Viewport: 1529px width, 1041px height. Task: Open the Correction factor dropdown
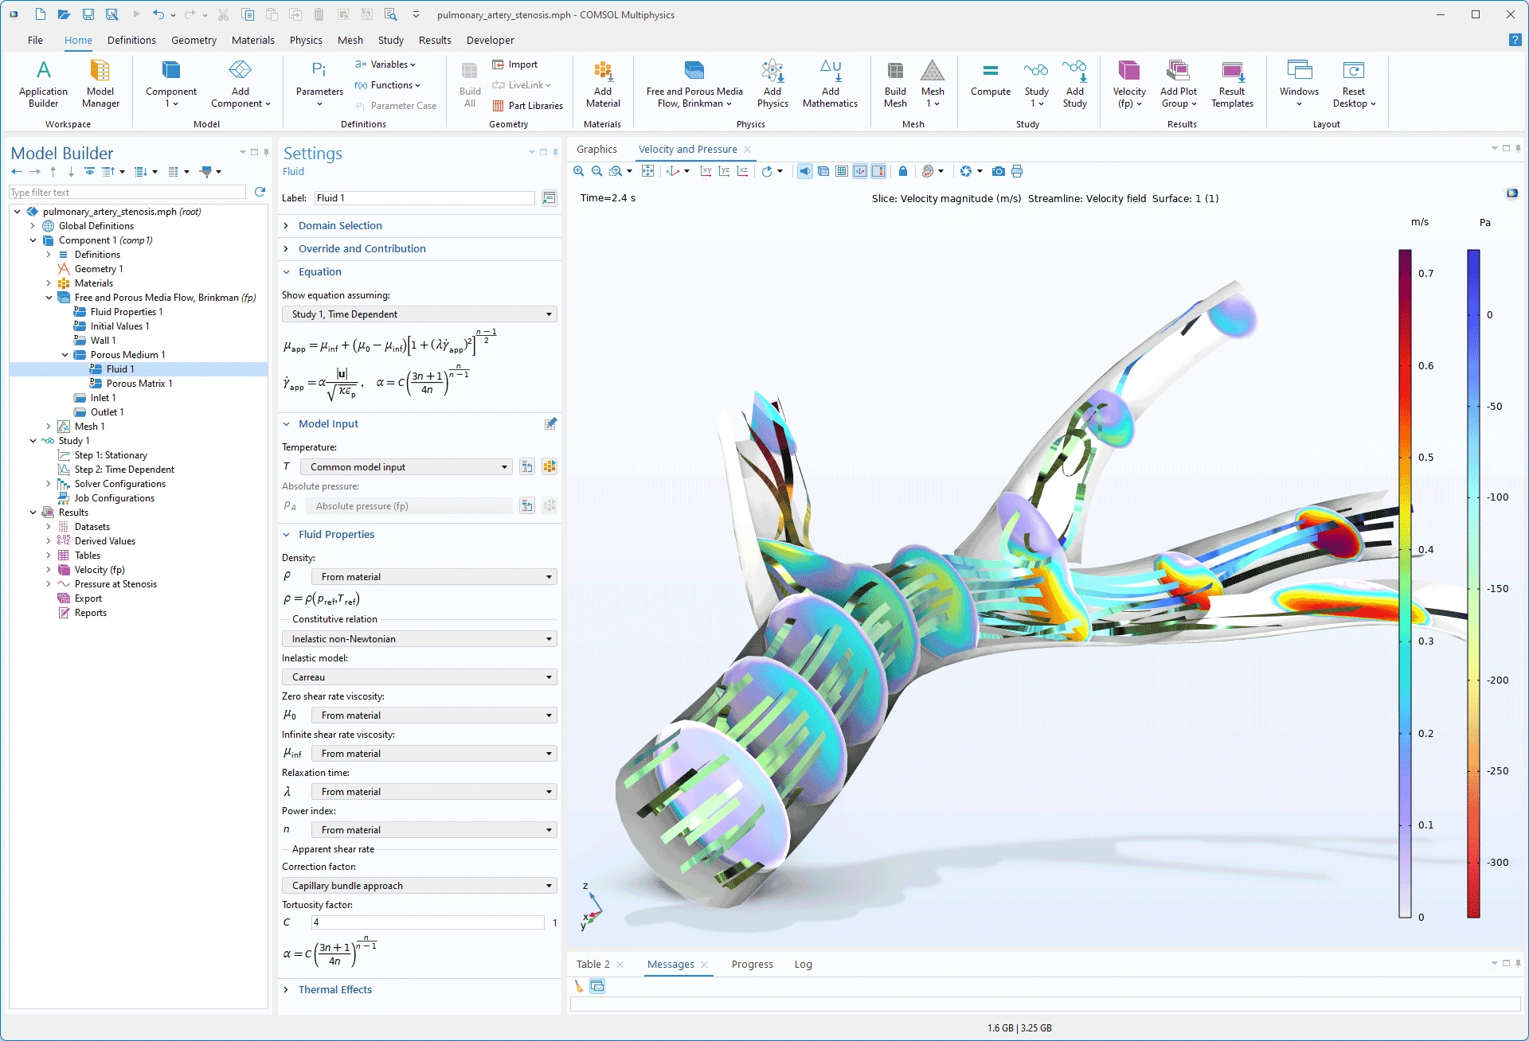(419, 886)
